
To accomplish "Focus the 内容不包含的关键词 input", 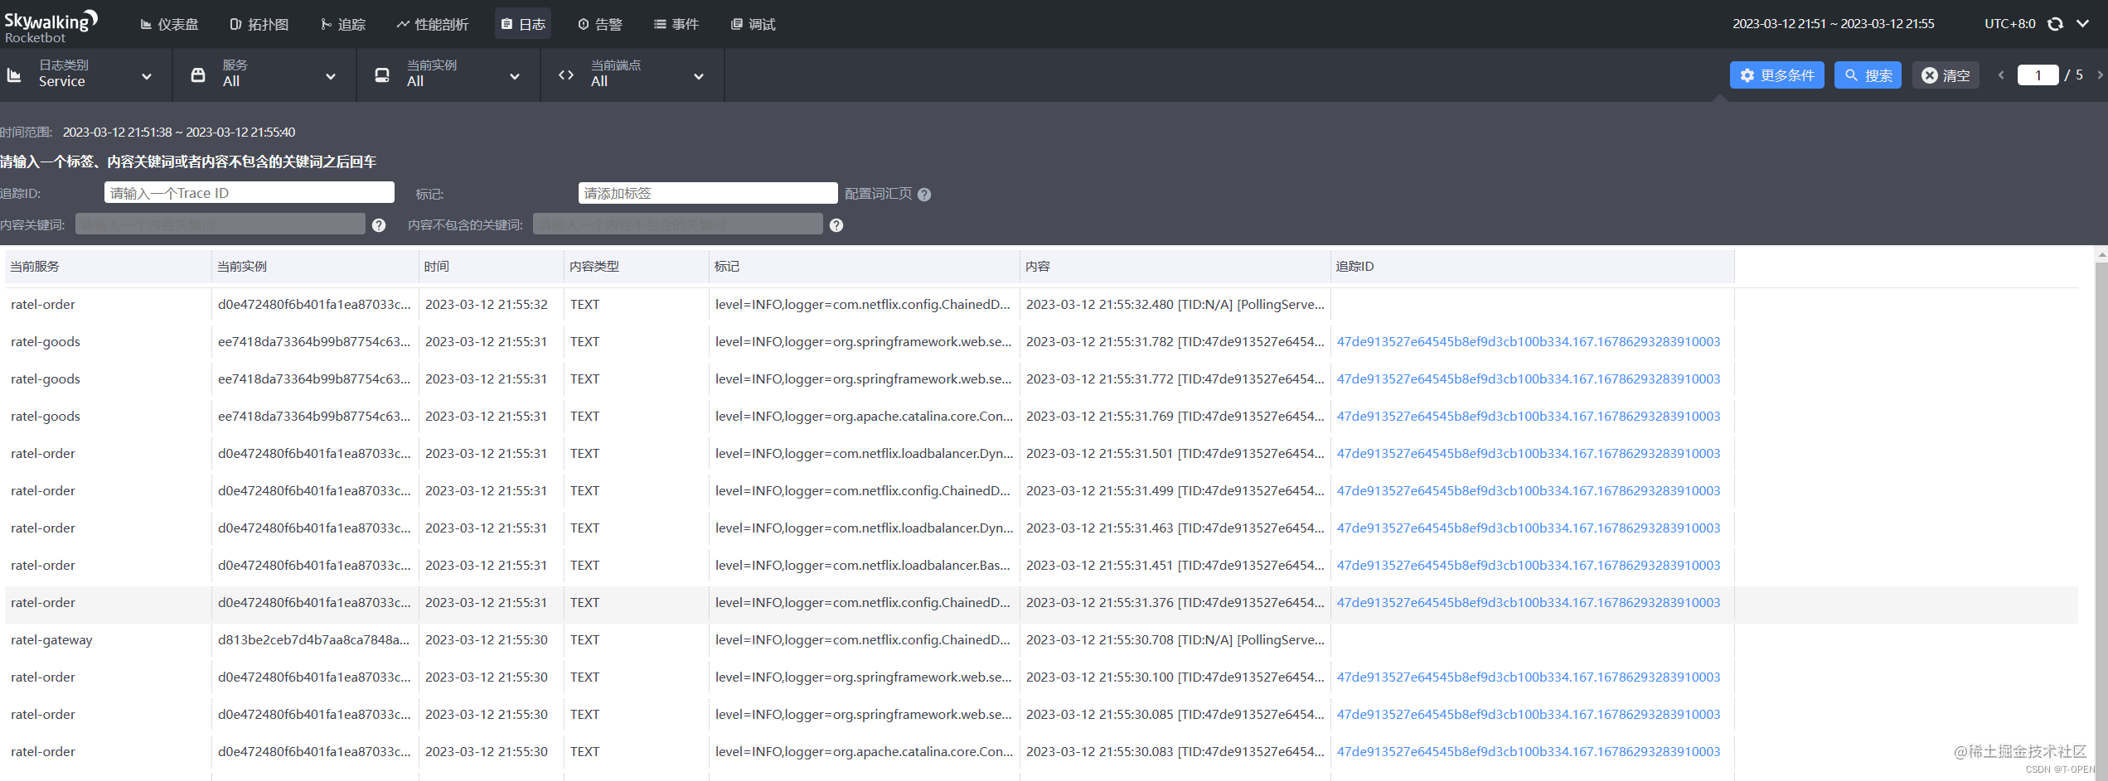I will point(677,224).
